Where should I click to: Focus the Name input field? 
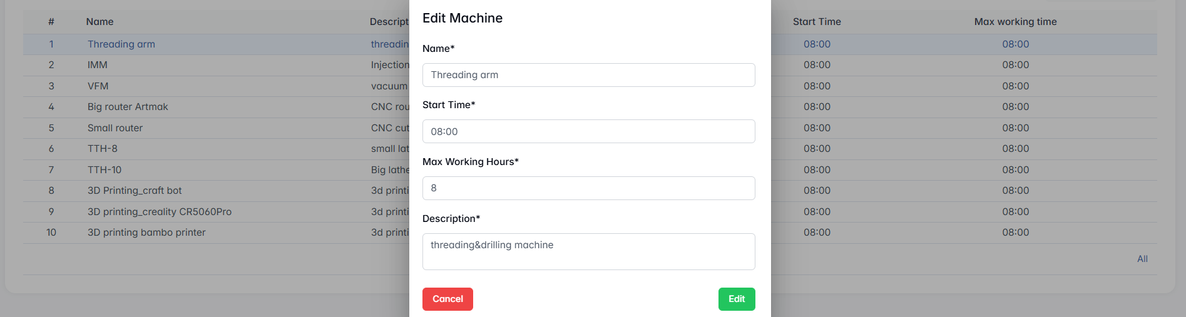coord(588,75)
